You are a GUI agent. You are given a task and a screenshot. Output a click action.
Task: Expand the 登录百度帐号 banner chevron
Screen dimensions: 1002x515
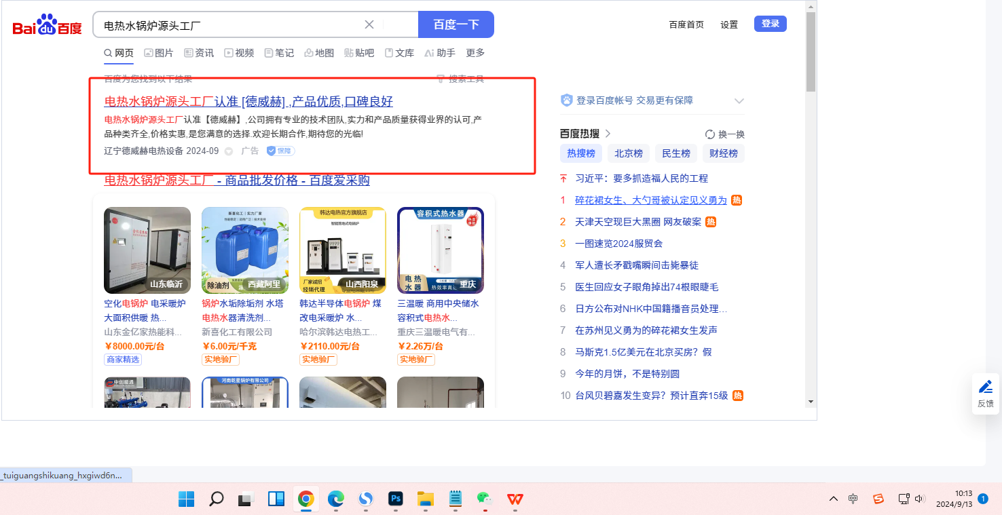(x=739, y=100)
